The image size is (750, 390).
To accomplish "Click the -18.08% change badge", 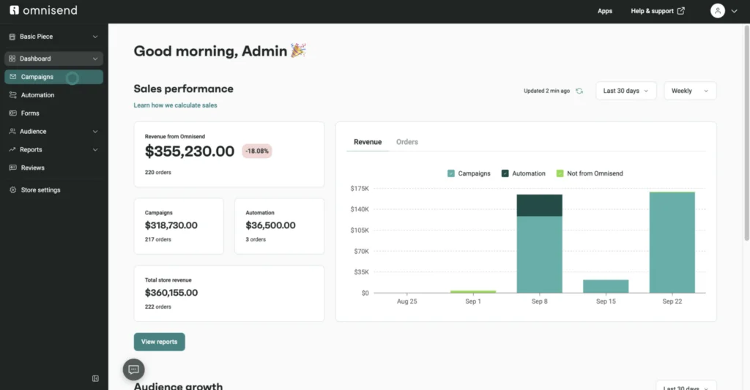I will click(x=257, y=151).
